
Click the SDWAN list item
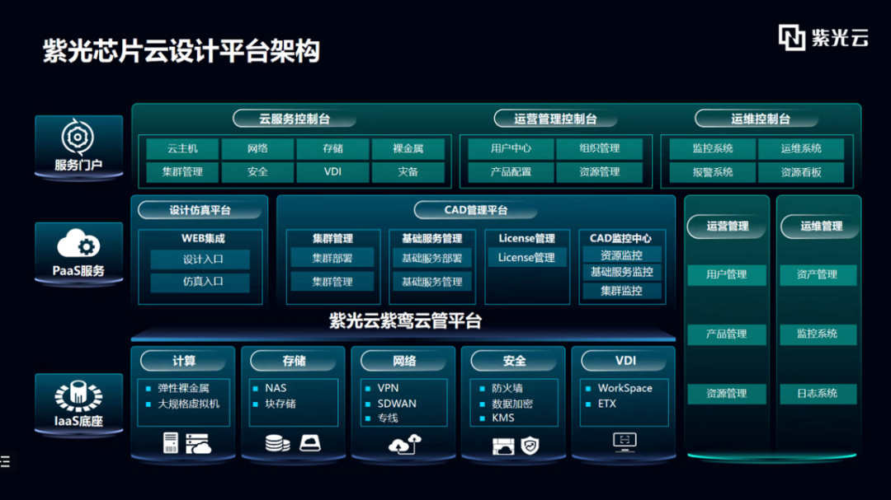point(397,404)
